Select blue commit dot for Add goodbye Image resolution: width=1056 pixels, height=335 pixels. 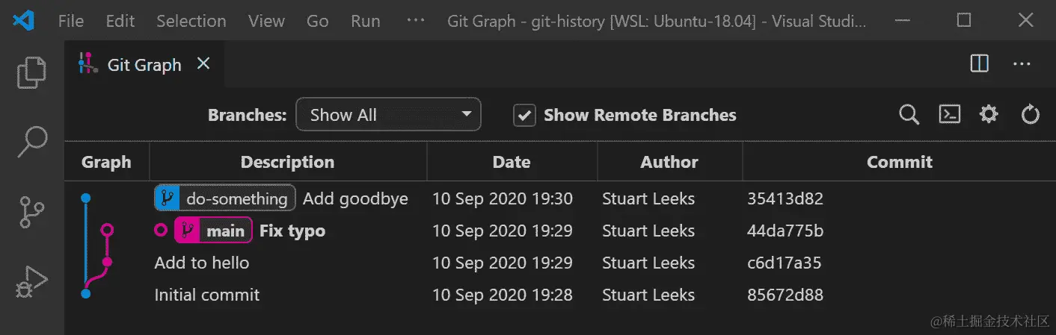point(85,198)
